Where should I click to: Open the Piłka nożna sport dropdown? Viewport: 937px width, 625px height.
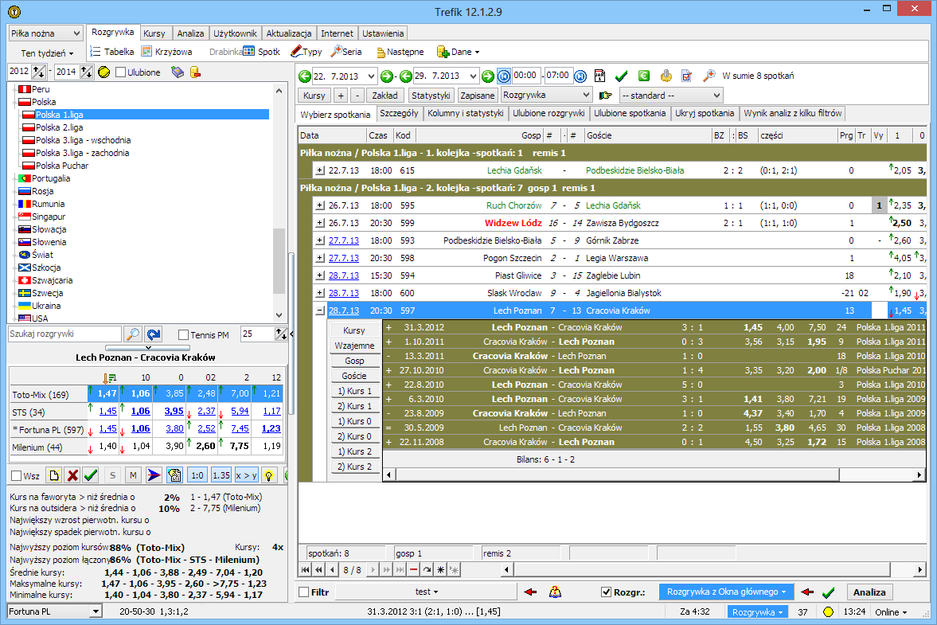pyautogui.click(x=45, y=33)
